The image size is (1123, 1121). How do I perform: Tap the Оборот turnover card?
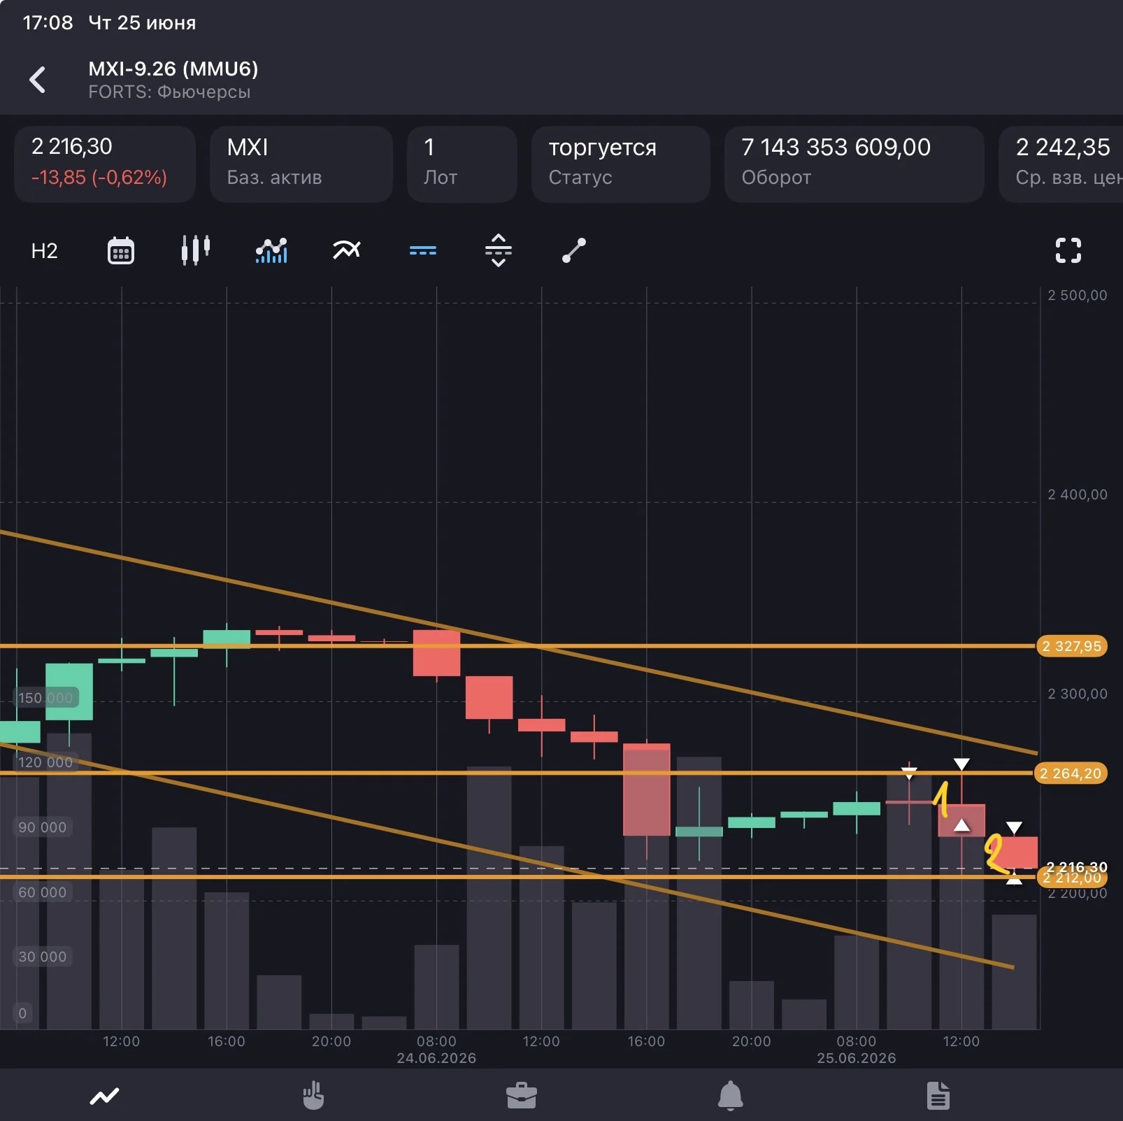pyautogui.click(x=854, y=164)
